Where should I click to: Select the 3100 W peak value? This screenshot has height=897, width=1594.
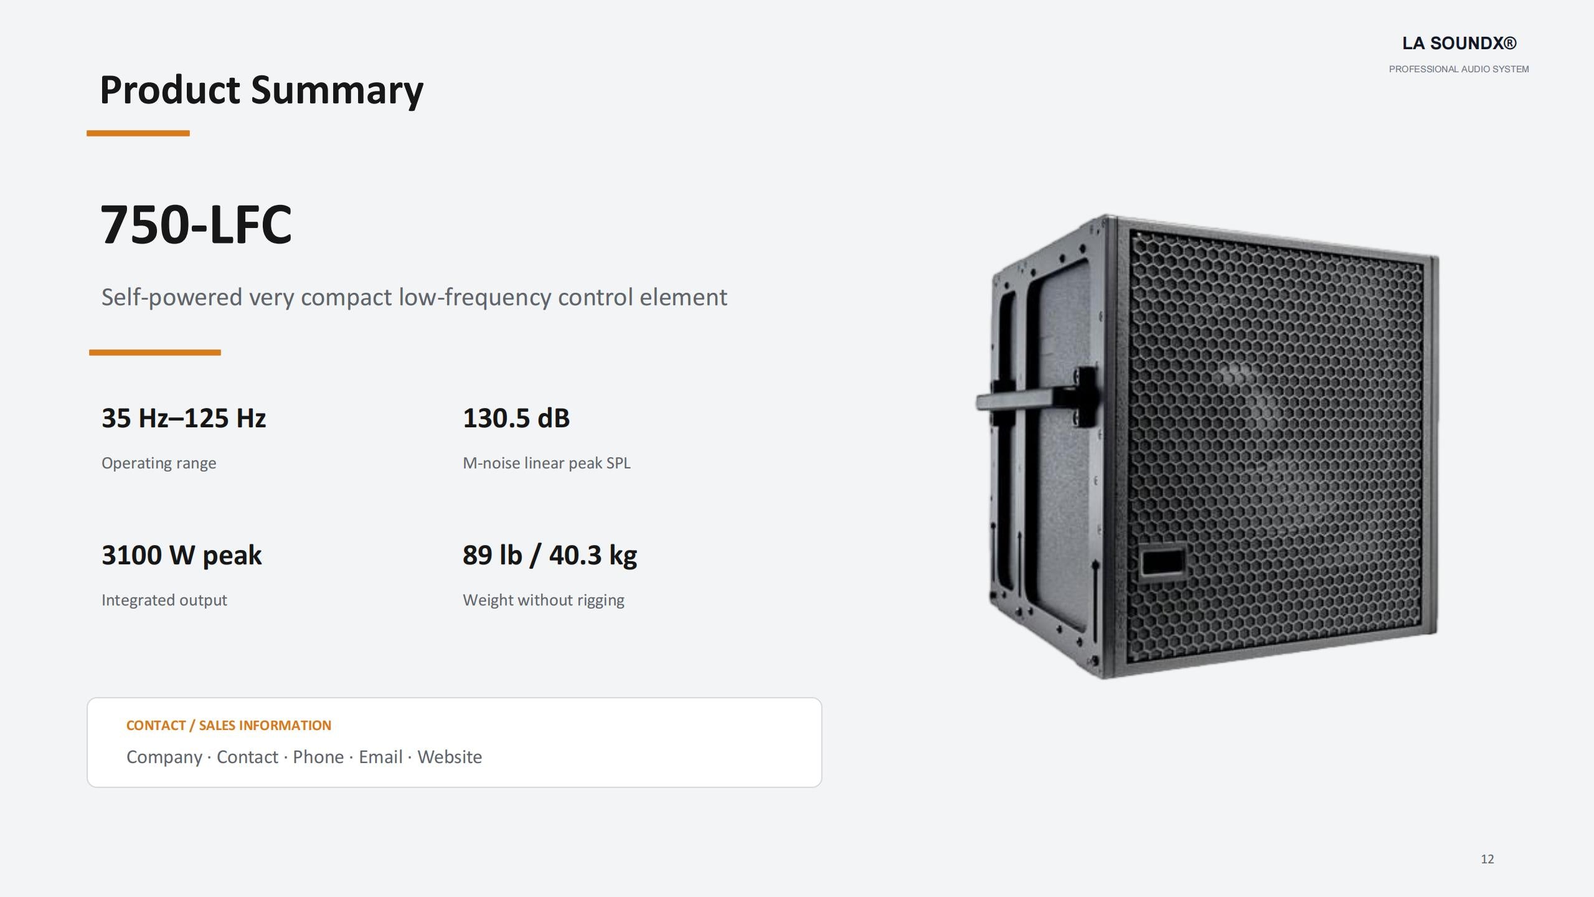click(182, 556)
